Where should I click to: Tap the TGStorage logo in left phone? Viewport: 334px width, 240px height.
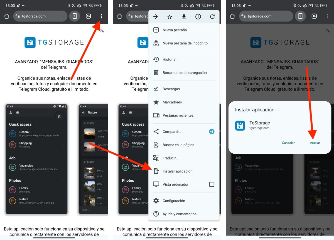(x=54, y=42)
